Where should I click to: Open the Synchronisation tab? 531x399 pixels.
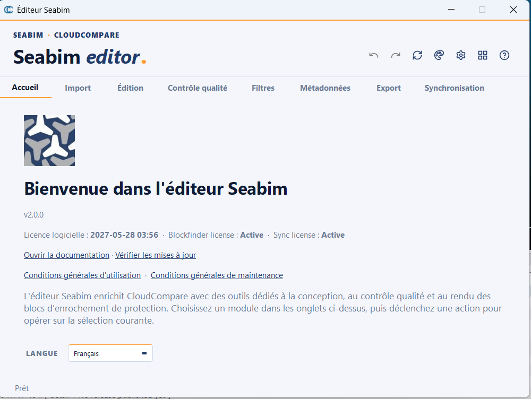(x=455, y=88)
